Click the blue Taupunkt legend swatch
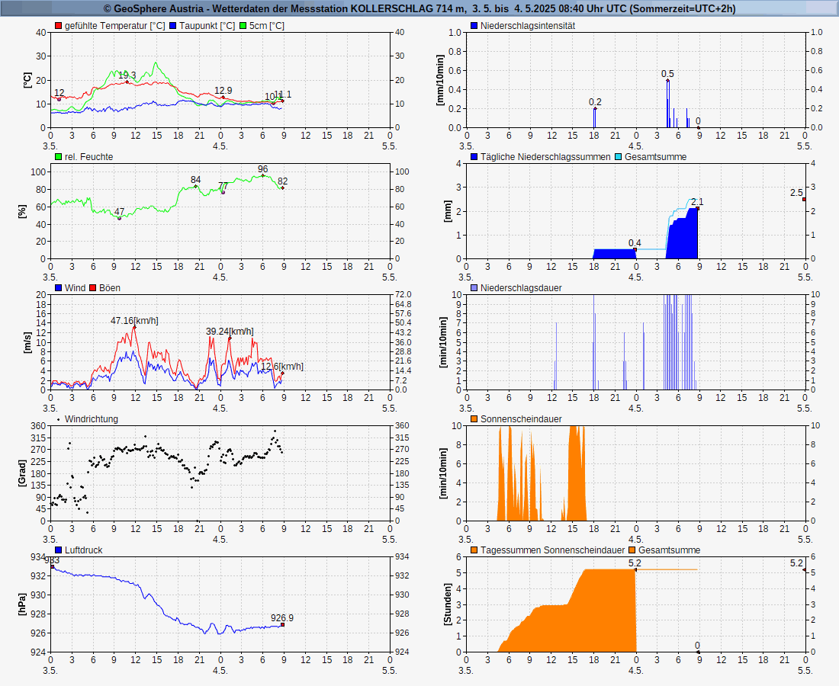Viewport: 839px width, 686px height. coord(173,26)
